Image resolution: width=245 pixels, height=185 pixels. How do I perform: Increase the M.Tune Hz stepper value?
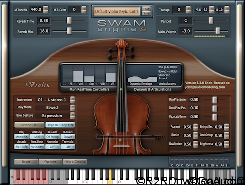pos(46,8)
